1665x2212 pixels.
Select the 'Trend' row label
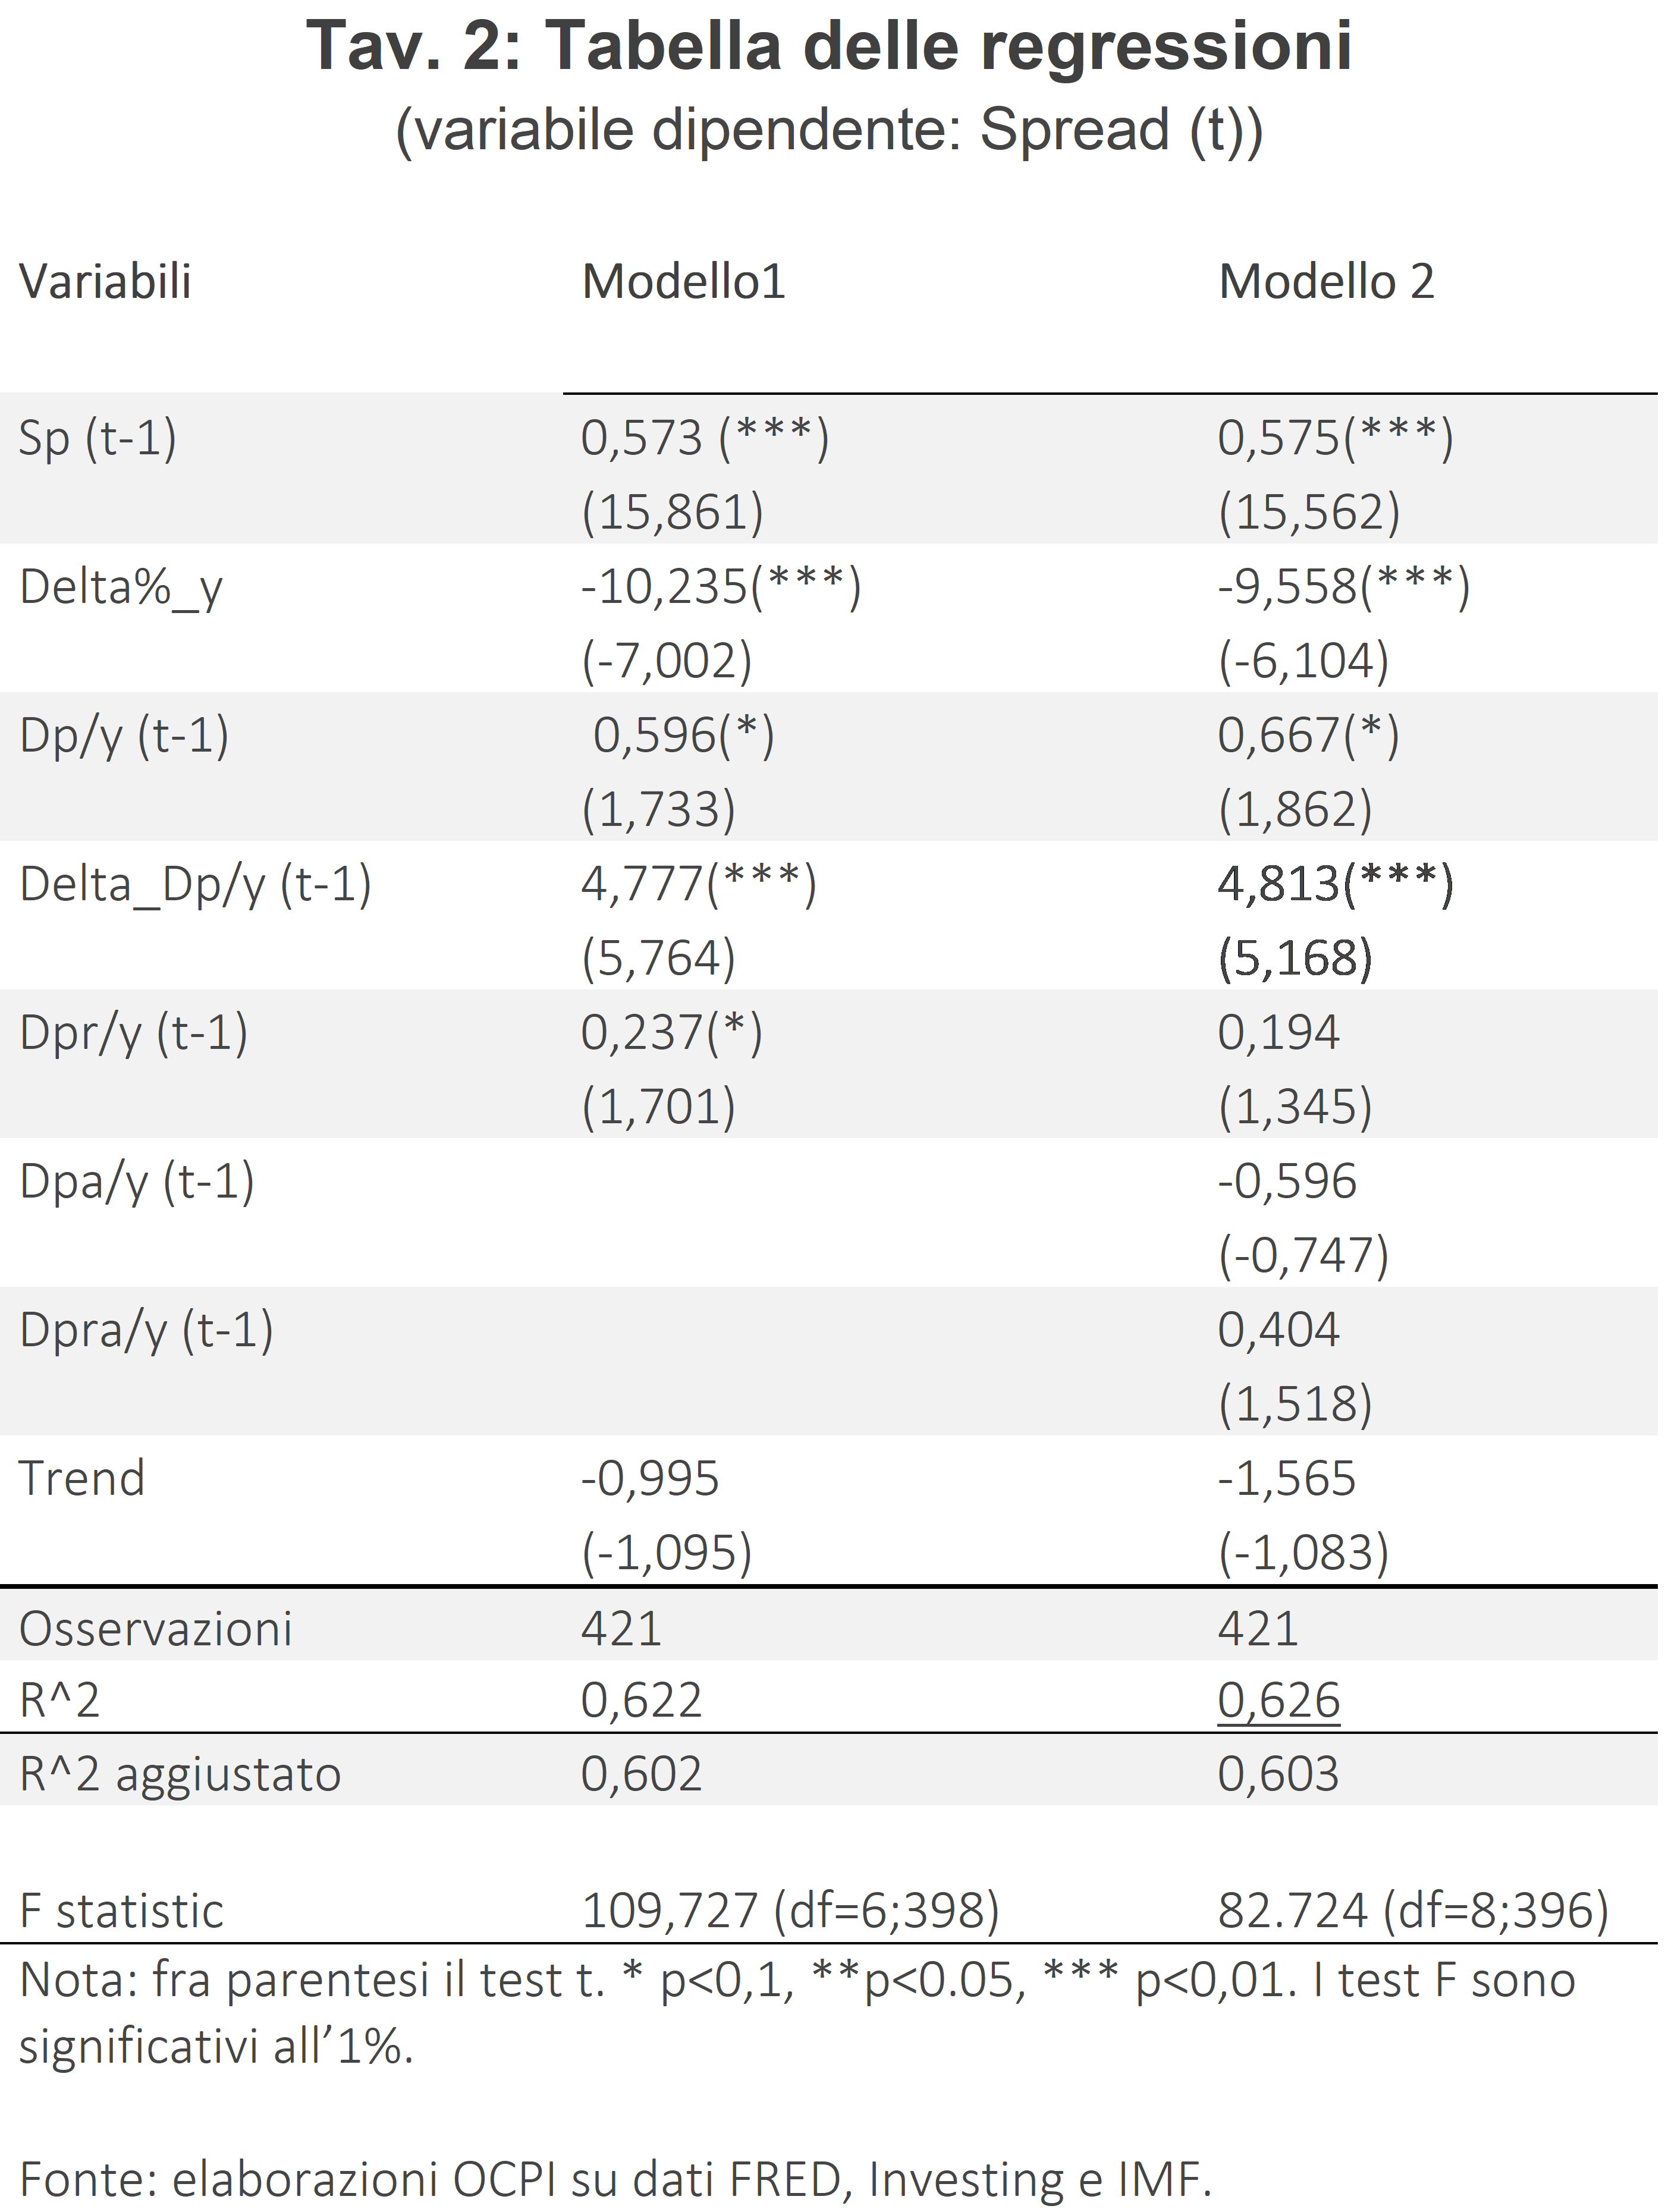[82, 1478]
